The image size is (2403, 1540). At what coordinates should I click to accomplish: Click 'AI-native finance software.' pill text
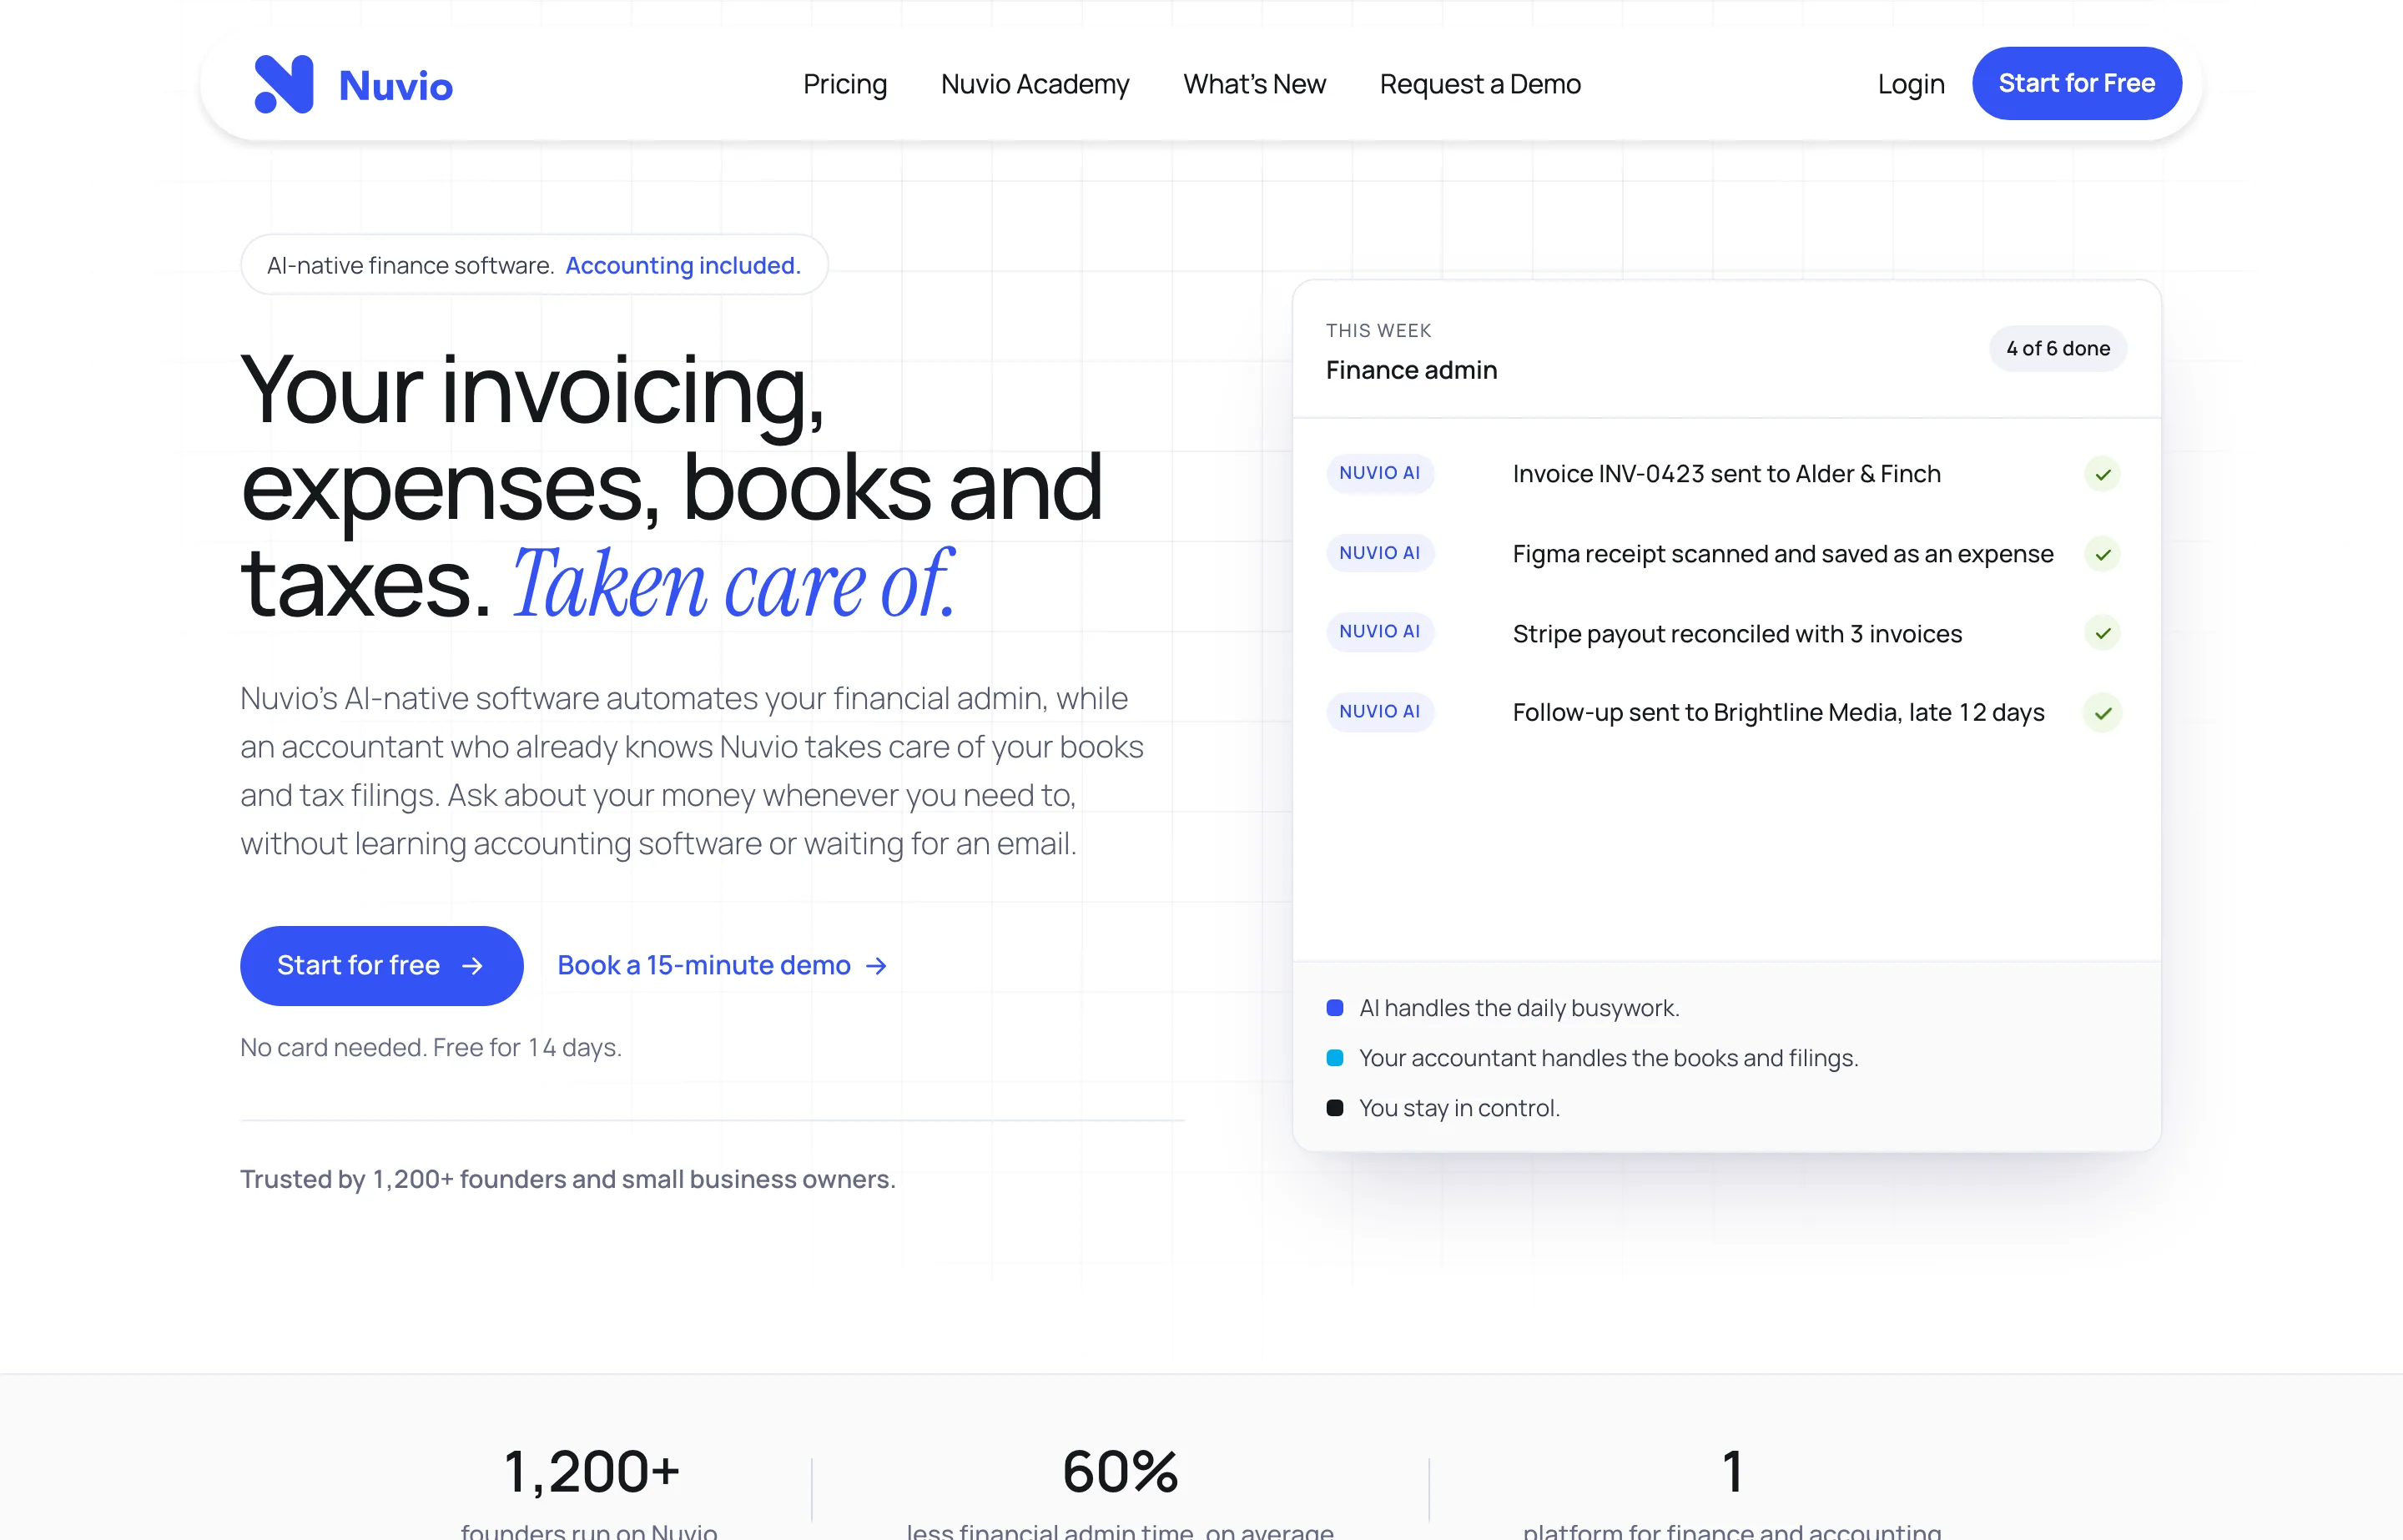[x=410, y=265]
